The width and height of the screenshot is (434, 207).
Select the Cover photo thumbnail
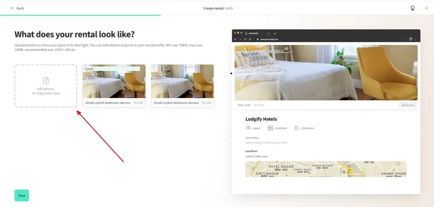coord(114,82)
